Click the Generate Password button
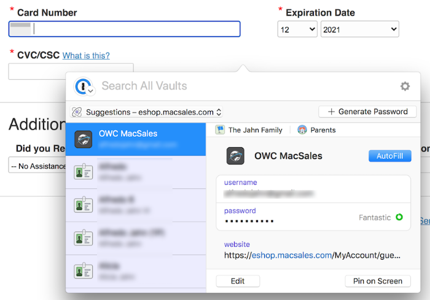 (x=367, y=112)
